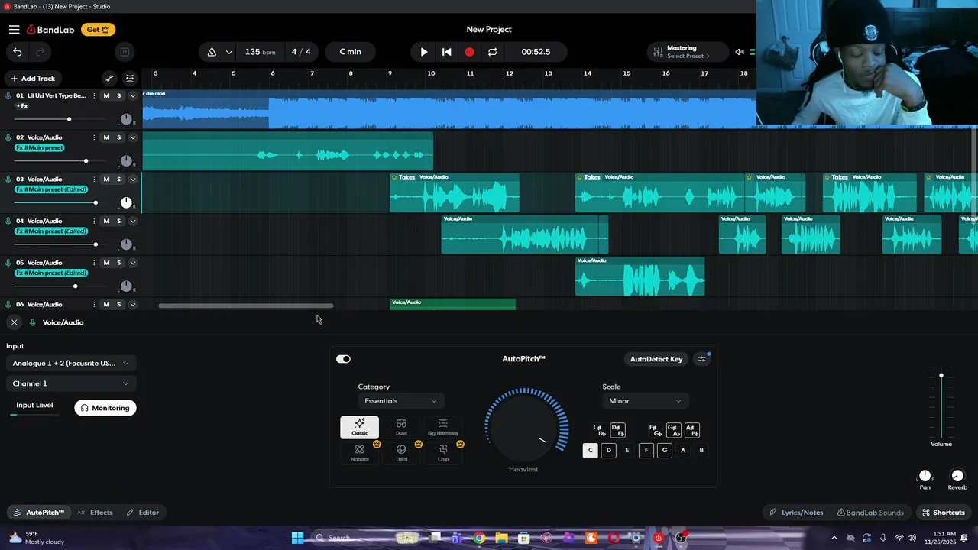Expand track 05 options chevron
This screenshot has height=550, width=978.
[x=133, y=263]
